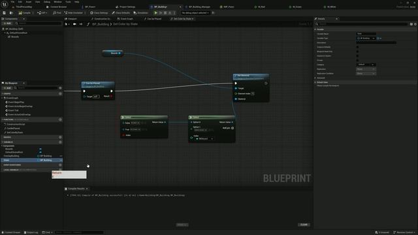418x235 pixels.
Task: Open the Replication dropdown
Action: (366, 69)
